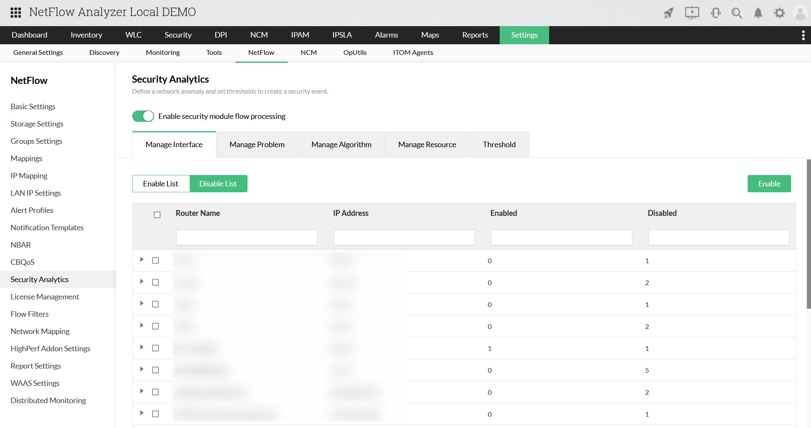
Task: Click the rocket quick-launch icon
Action: point(669,13)
